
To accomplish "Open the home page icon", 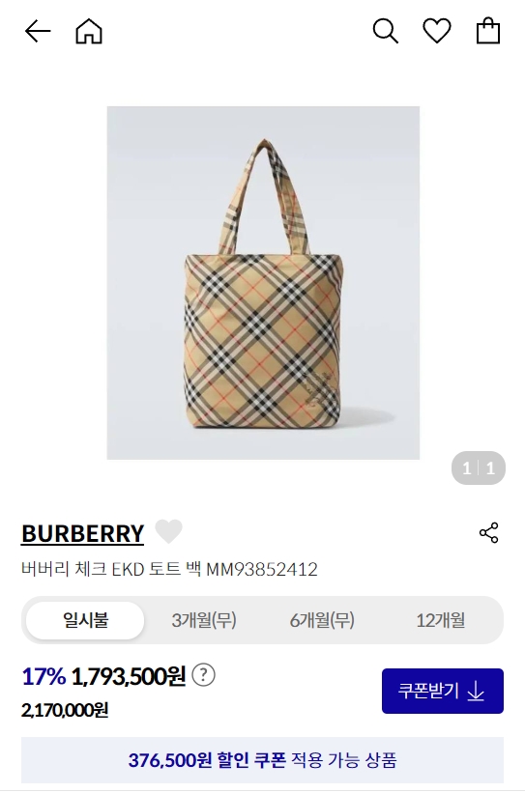I will (89, 31).
